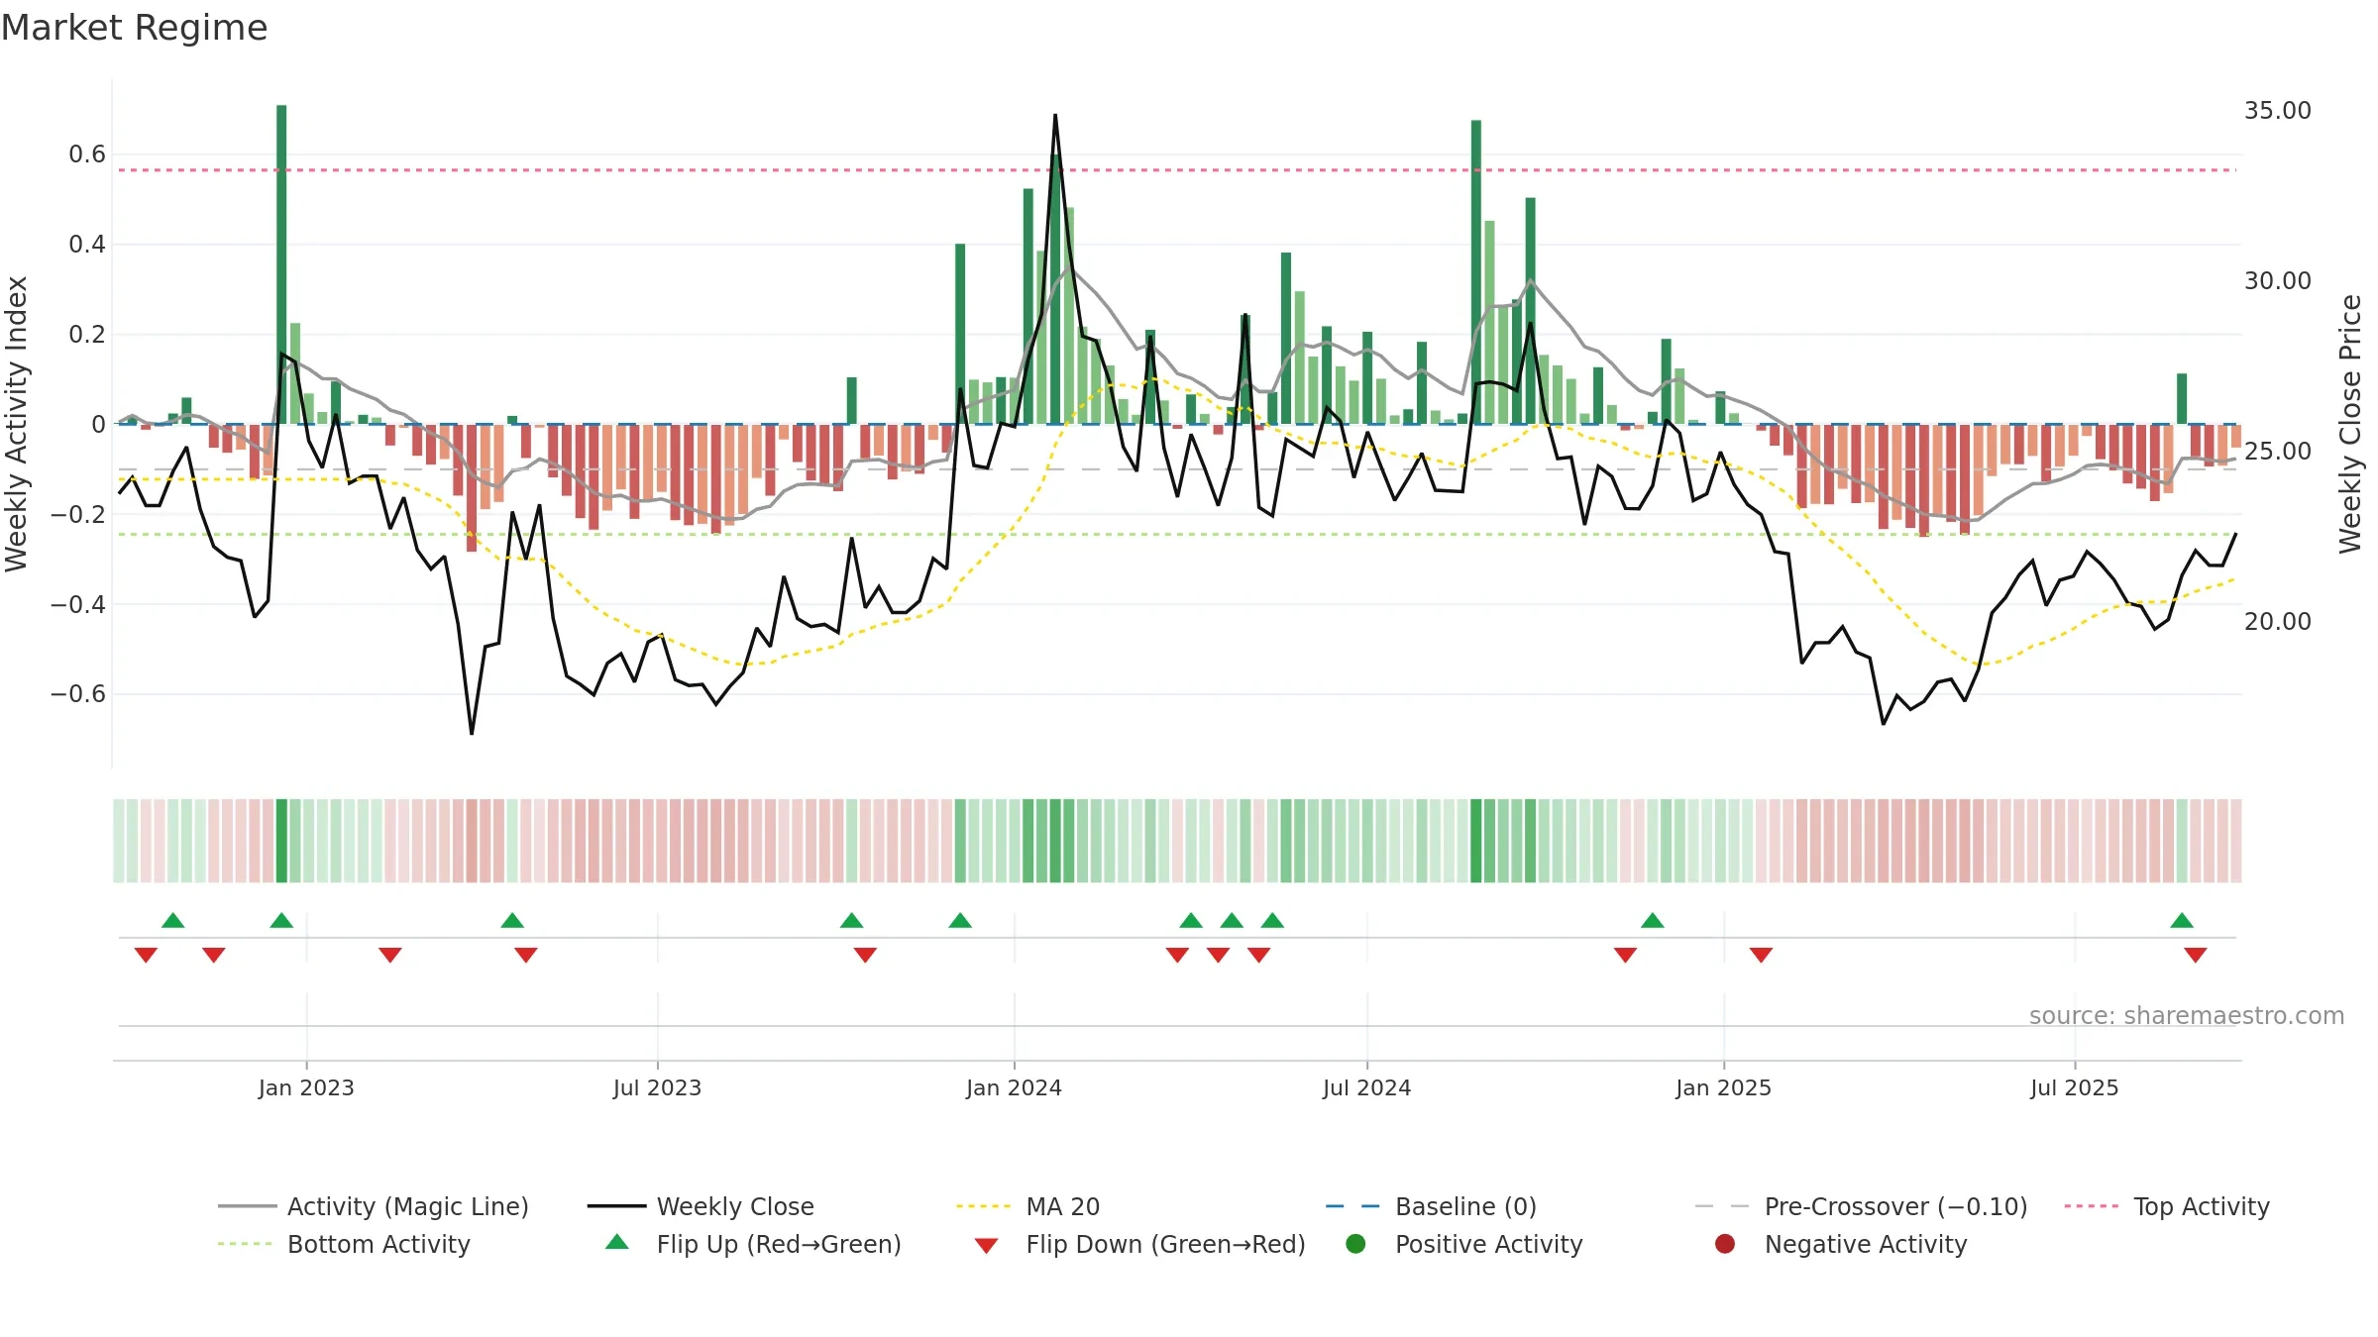Click the Negative Activity legend label
Image resolution: width=2378 pixels, height=1337 pixels.
coord(1866,1244)
